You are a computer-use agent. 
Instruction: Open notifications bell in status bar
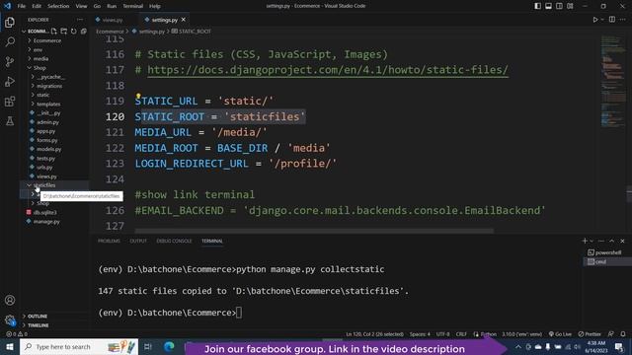623,334
